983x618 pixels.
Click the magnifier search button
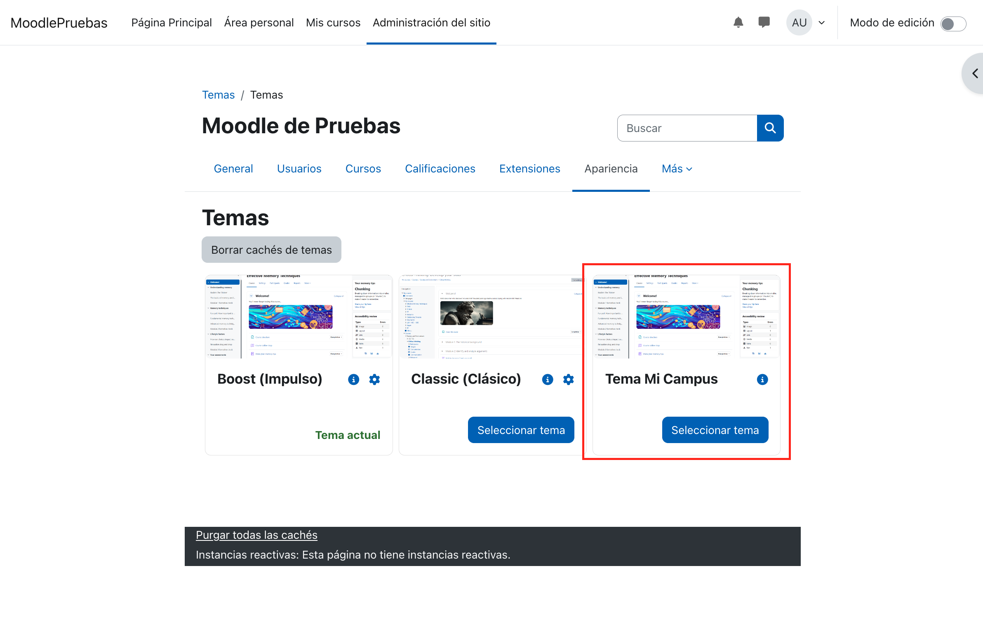pos(770,128)
